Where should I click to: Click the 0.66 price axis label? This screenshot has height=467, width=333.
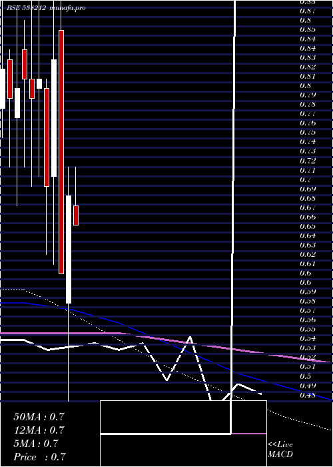(x=308, y=217)
